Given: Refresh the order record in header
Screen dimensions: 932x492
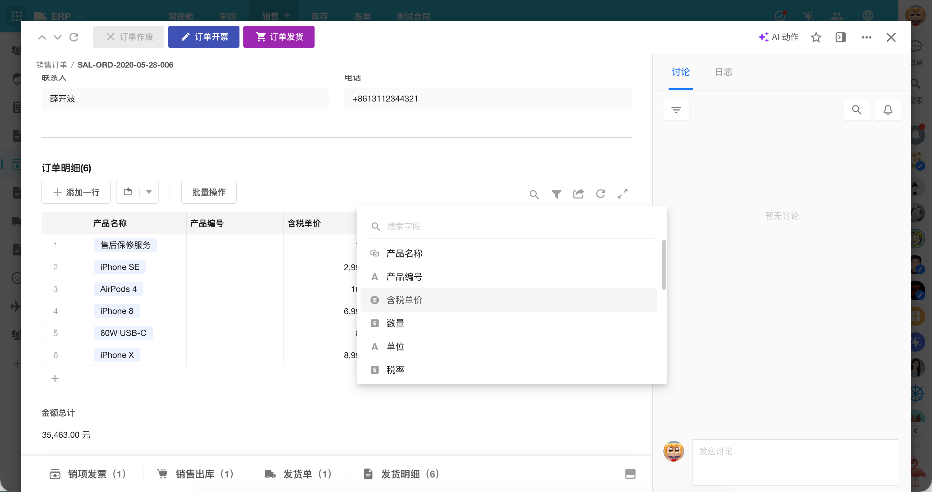Looking at the screenshot, I should pyautogui.click(x=74, y=37).
